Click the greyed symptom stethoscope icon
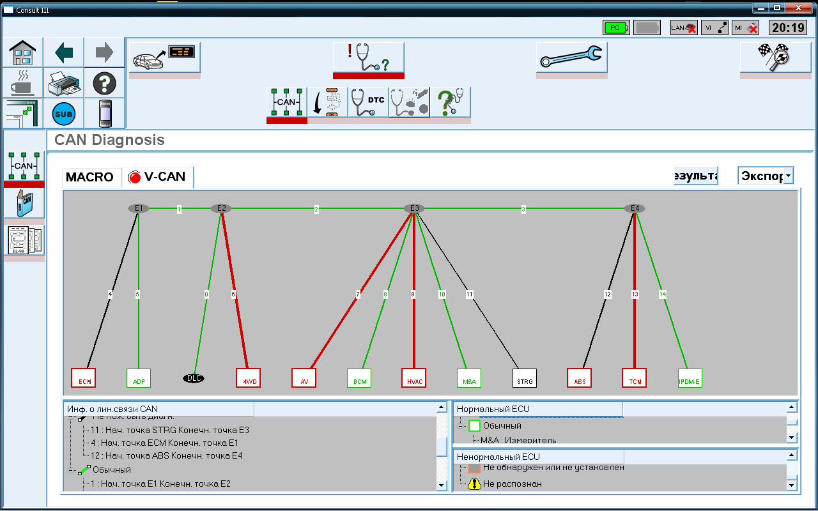Screen dimensions: 818x511 click(409, 102)
